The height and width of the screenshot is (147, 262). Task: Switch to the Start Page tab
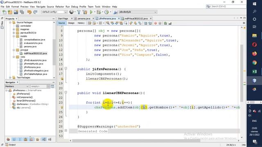click(x=63, y=18)
